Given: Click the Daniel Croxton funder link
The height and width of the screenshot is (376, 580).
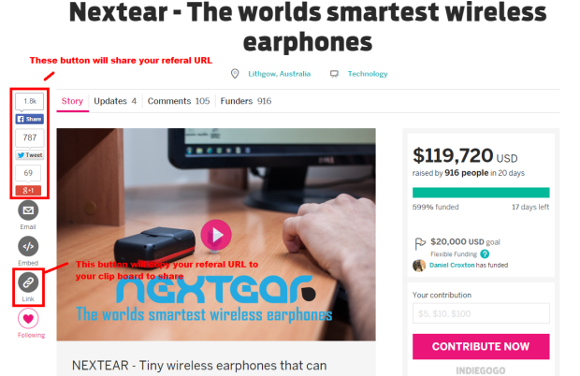Looking at the screenshot, I should point(452,265).
